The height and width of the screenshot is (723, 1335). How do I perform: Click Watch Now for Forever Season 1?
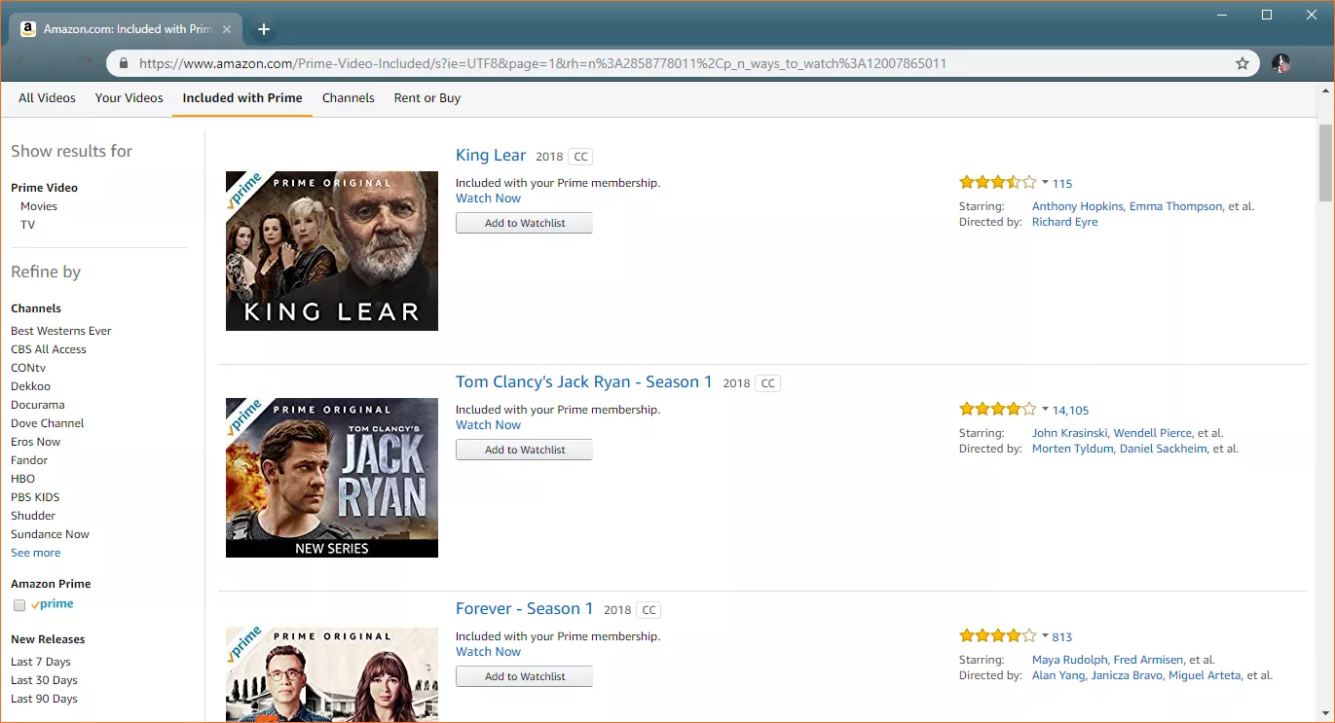pos(488,652)
